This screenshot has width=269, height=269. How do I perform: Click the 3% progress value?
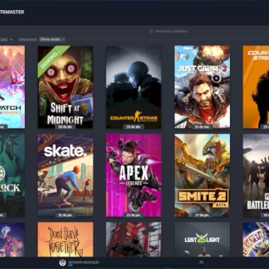pyautogui.click(x=201, y=262)
